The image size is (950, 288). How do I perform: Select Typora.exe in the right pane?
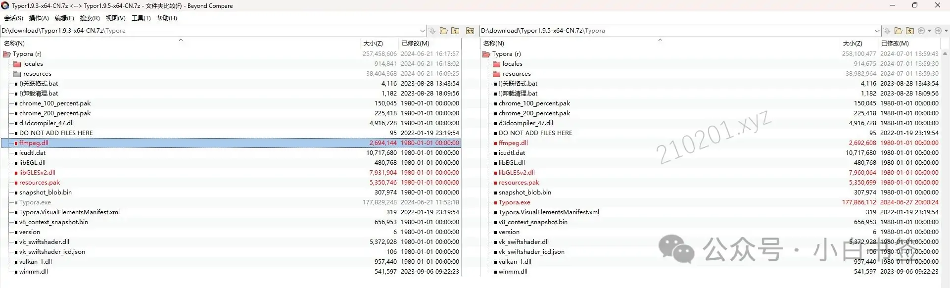pyautogui.click(x=515, y=202)
